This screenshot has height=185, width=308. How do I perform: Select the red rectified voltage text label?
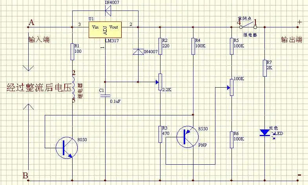(39, 87)
